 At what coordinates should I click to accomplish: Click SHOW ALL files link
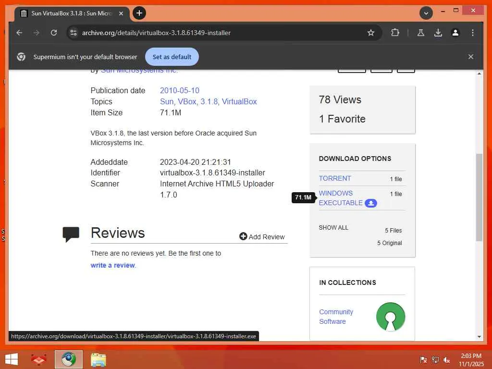tap(333, 227)
